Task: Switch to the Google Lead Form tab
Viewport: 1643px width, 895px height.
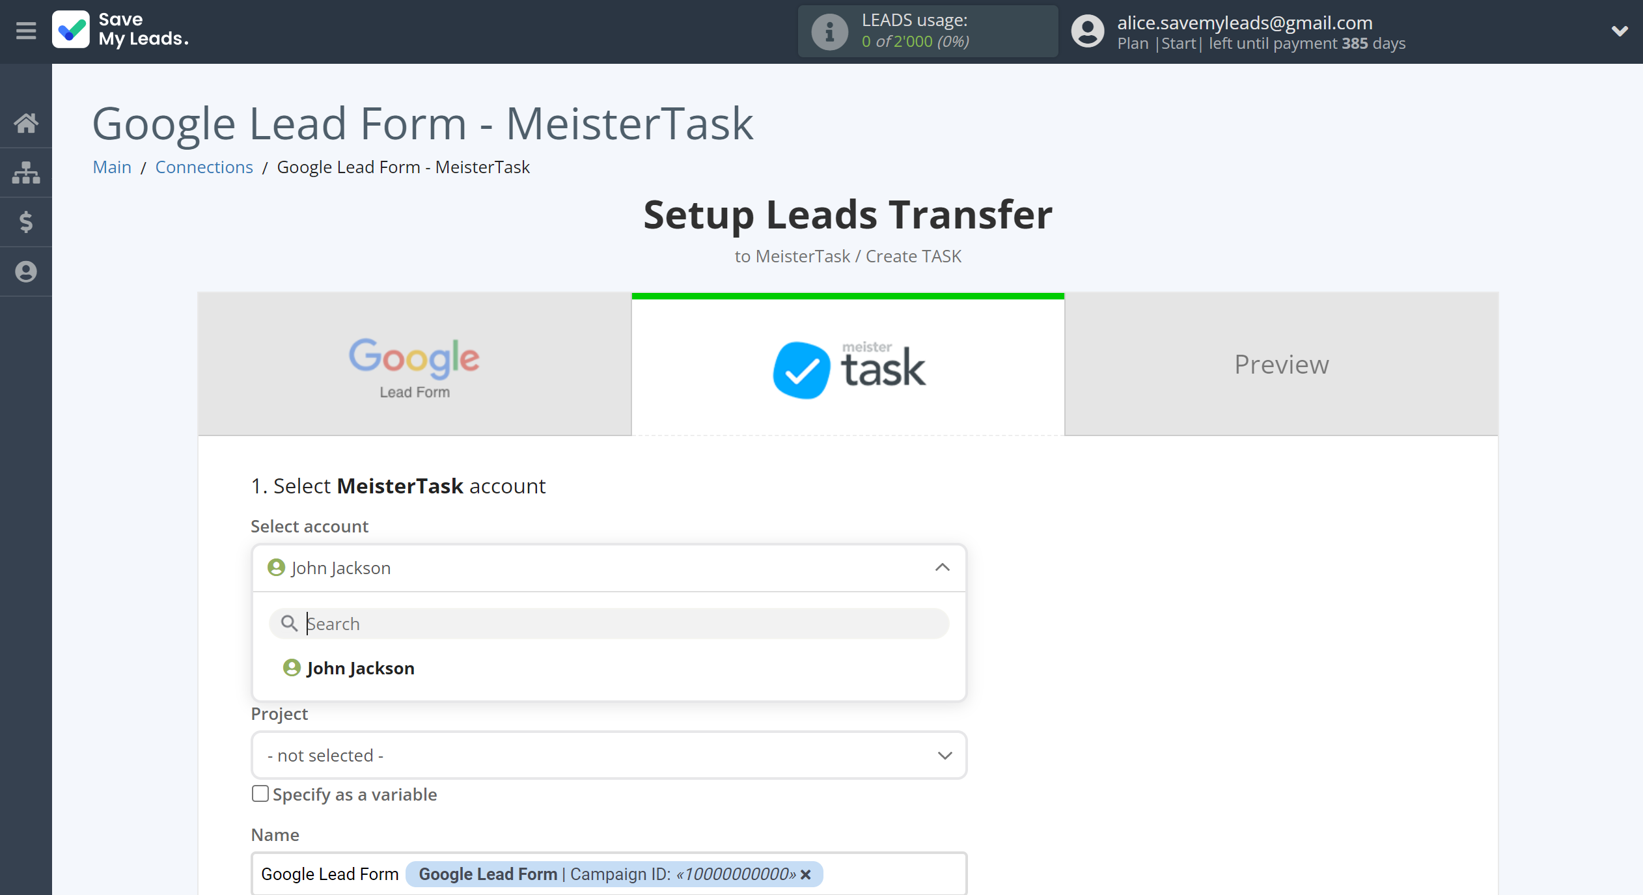Action: pyautogui.click(x=415, y=364)
